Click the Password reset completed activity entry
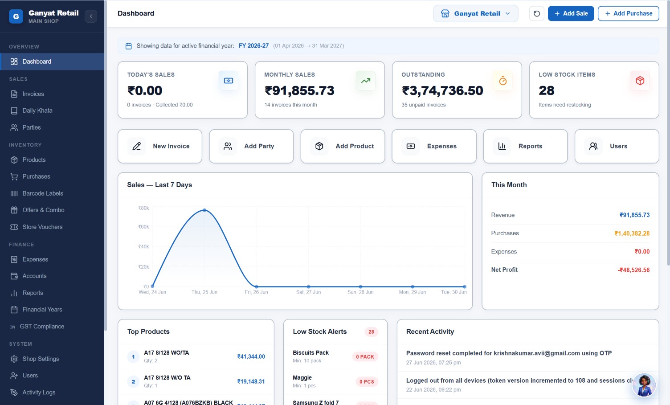670x405 pixels. (527, 357)
